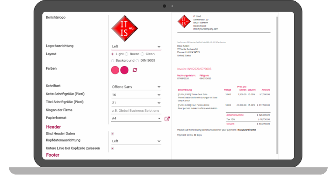
Task: Open the Schriftart font dropdown
Action: pyautogui.click(x=136, y=87)
